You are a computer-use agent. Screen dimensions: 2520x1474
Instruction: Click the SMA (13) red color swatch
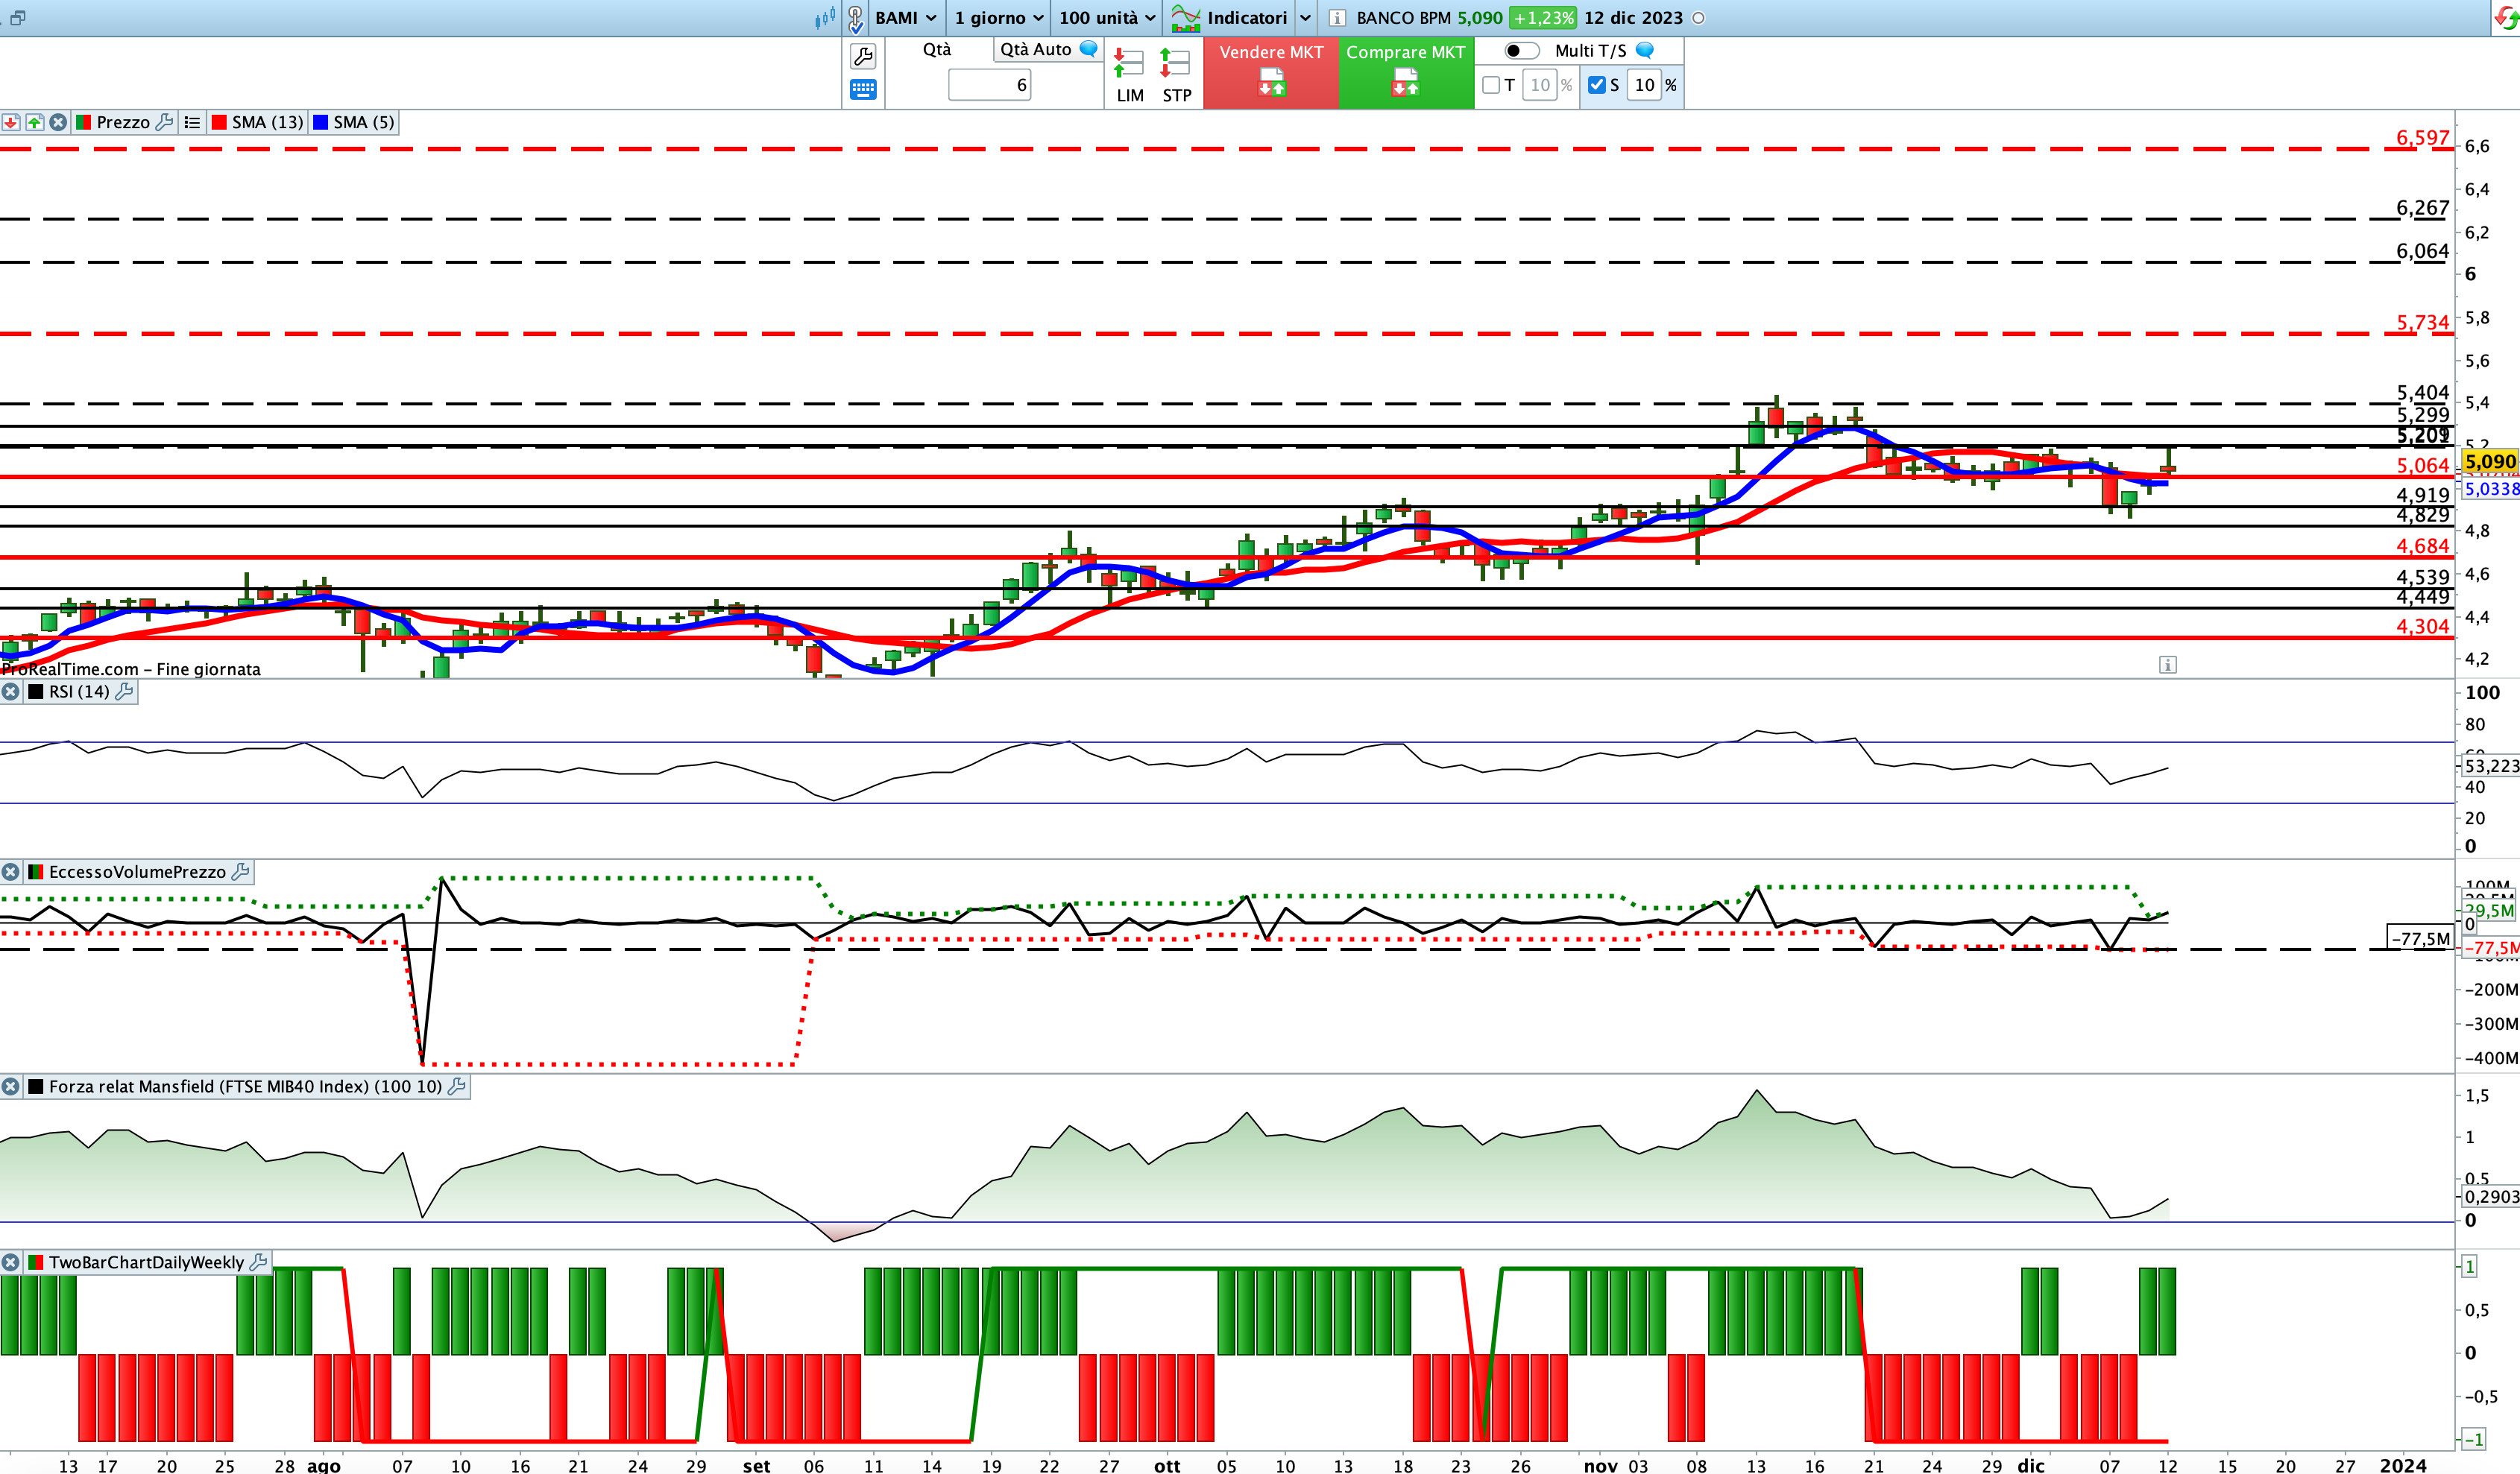click(x=219, y=122)
